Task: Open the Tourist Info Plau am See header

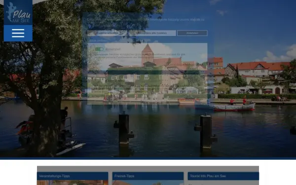Action: click(x=223, y=176)
